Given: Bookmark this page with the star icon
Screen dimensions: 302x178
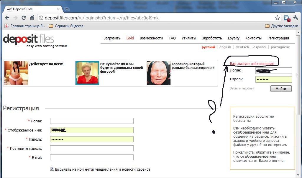Looking at the screenshot, I should pyautogui.click(x=277, y=18).
